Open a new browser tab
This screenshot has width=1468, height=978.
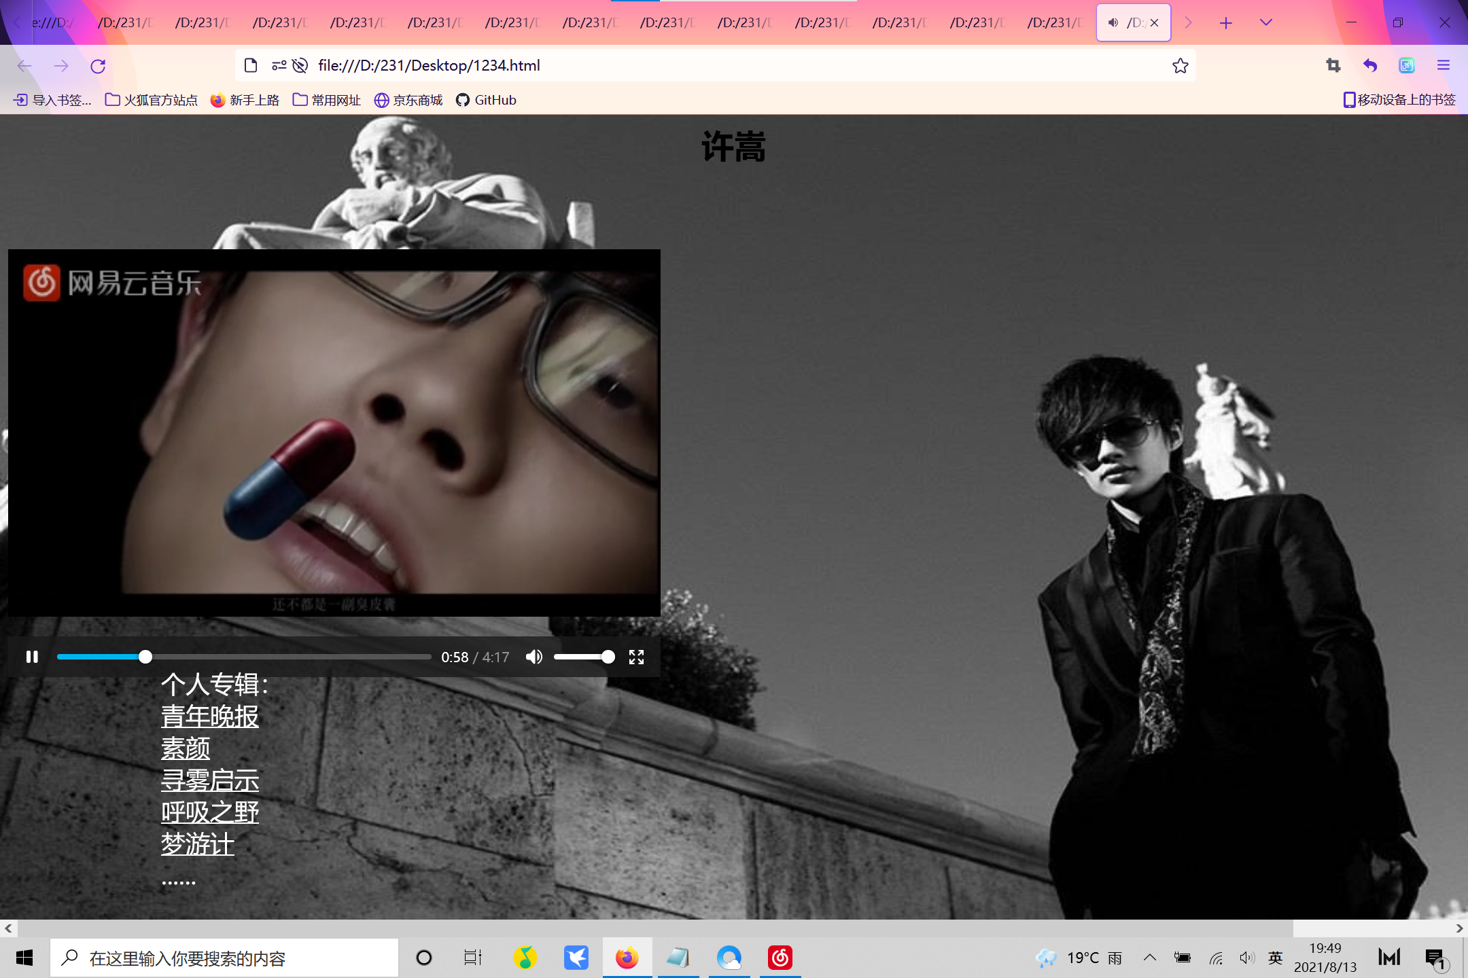click(1225, 23)
